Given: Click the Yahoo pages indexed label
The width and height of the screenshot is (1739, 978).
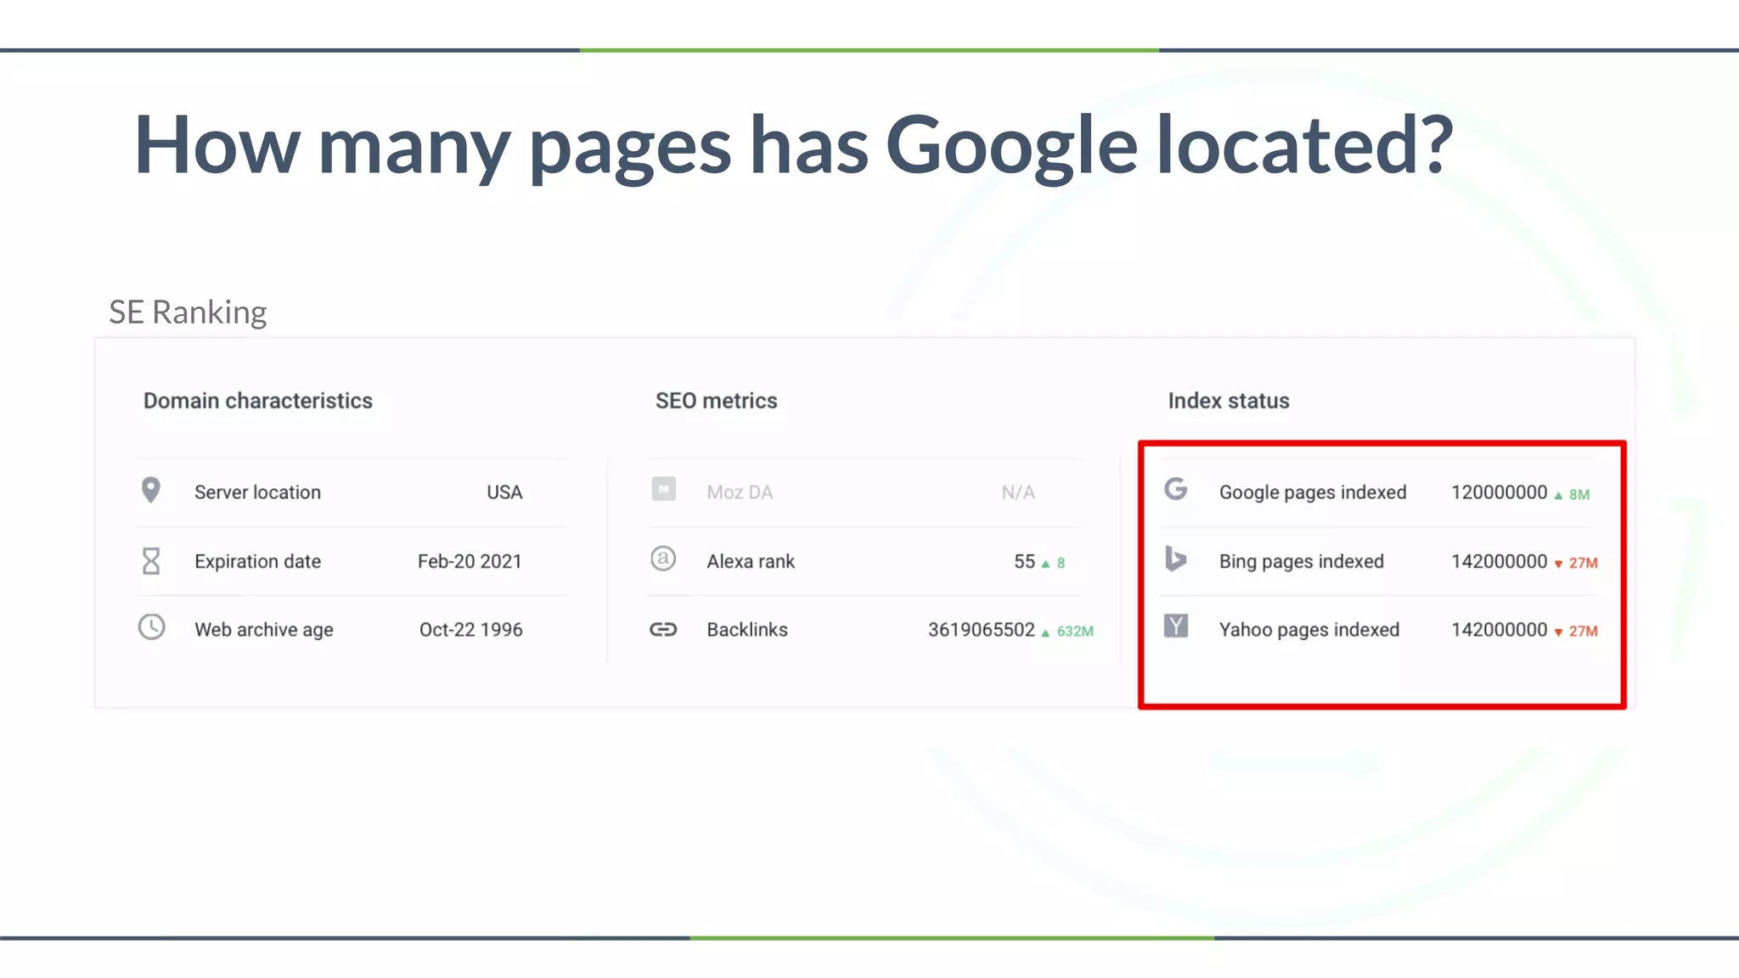Looking at the screenshot, I should pos(1309,630).
